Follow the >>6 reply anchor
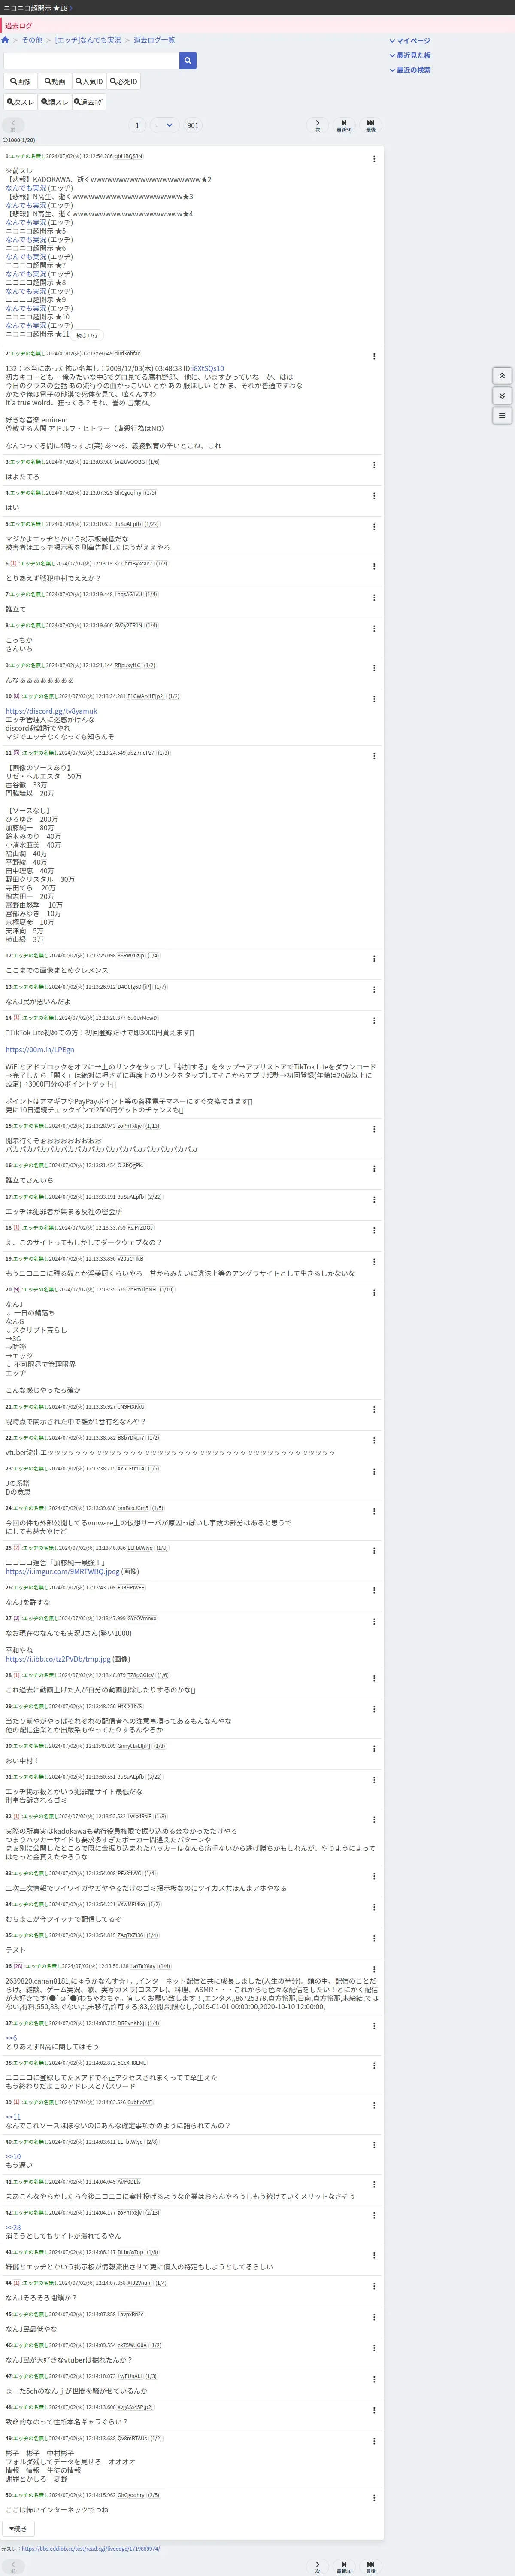Screen dimensions: 515x2576 coord(11,2038)
